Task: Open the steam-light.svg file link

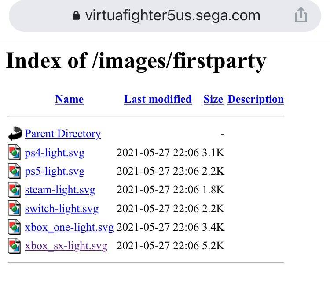Action: pyautogui.click(x=60, y=190)
